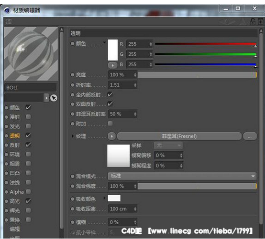Select the 透明 channel in sidebar

14,135
